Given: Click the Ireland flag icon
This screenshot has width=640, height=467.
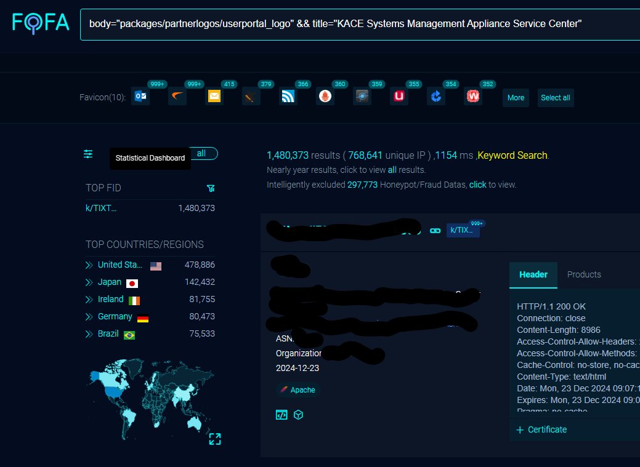Looking at the screenshot, I should [134, 301].
